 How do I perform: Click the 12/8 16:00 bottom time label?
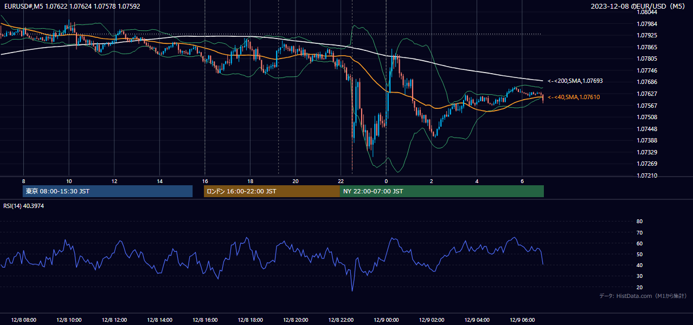pos(205,320)
